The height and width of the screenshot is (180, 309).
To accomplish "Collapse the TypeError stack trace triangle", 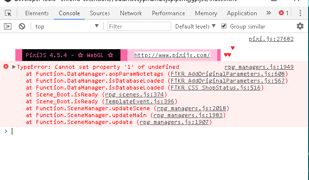I will point(14,67).
